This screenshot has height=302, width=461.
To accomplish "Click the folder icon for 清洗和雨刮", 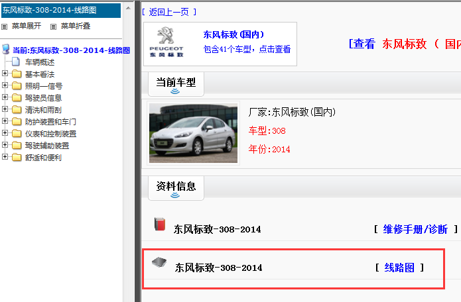I will (x=17, y=109).
